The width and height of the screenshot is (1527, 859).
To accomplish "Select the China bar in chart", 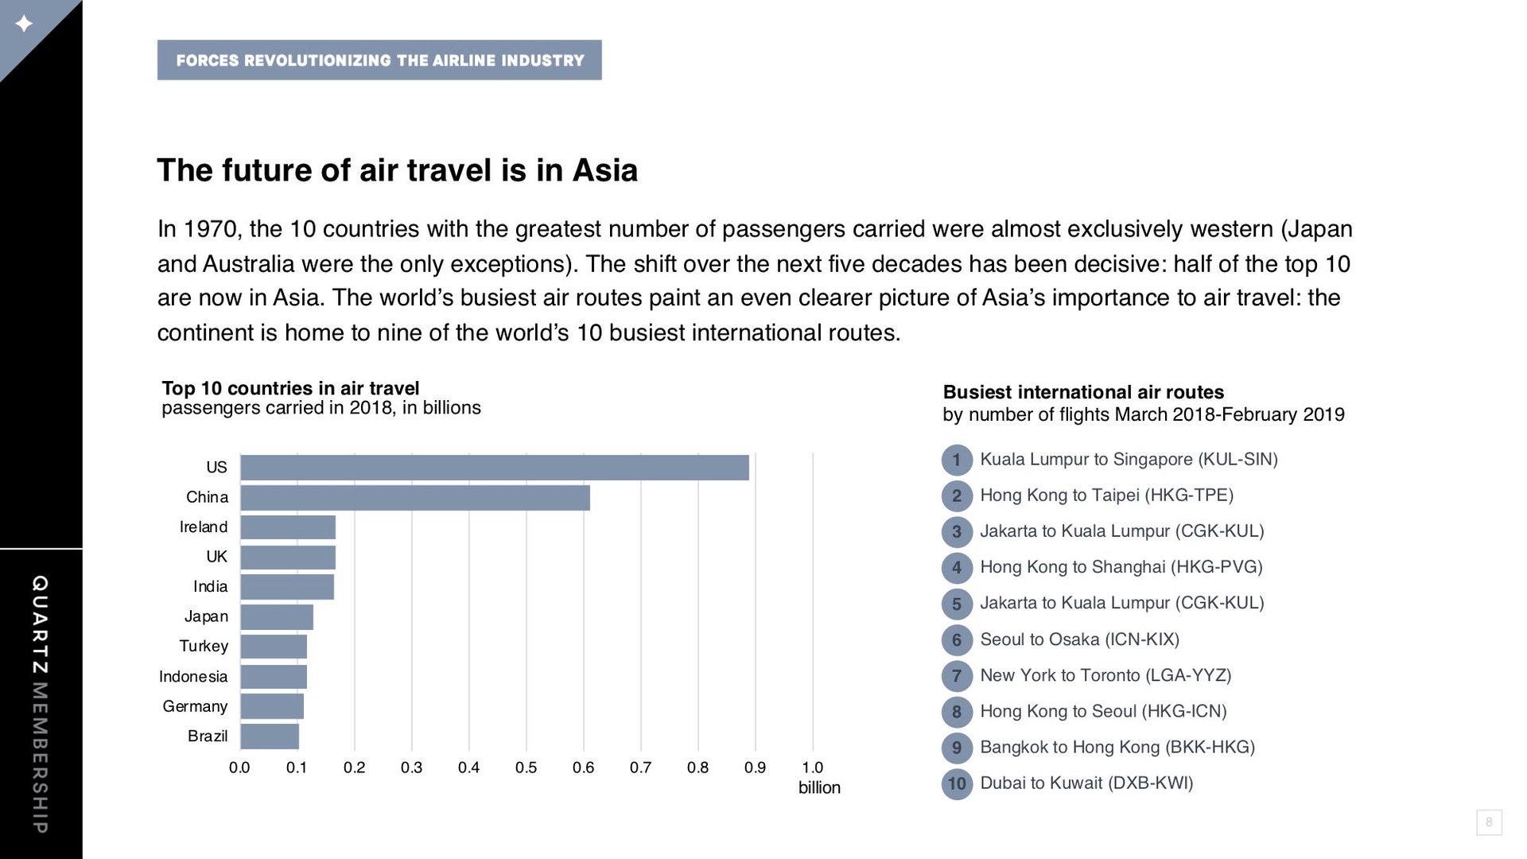I will coord(415,498).
